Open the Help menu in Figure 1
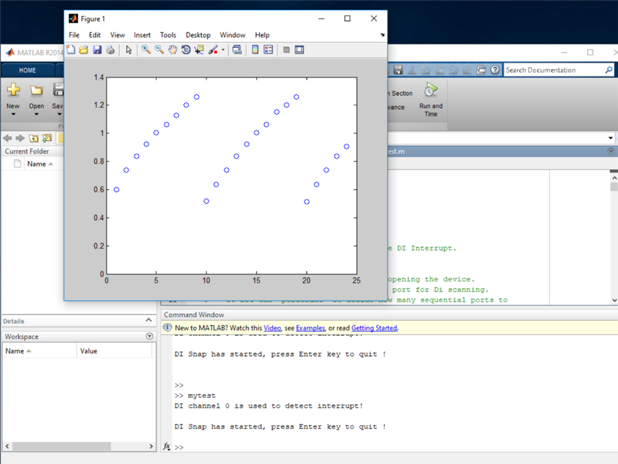618x464 pixels. coord(262,35)
